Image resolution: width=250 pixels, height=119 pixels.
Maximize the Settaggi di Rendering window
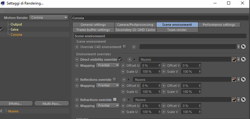(229, 3)
